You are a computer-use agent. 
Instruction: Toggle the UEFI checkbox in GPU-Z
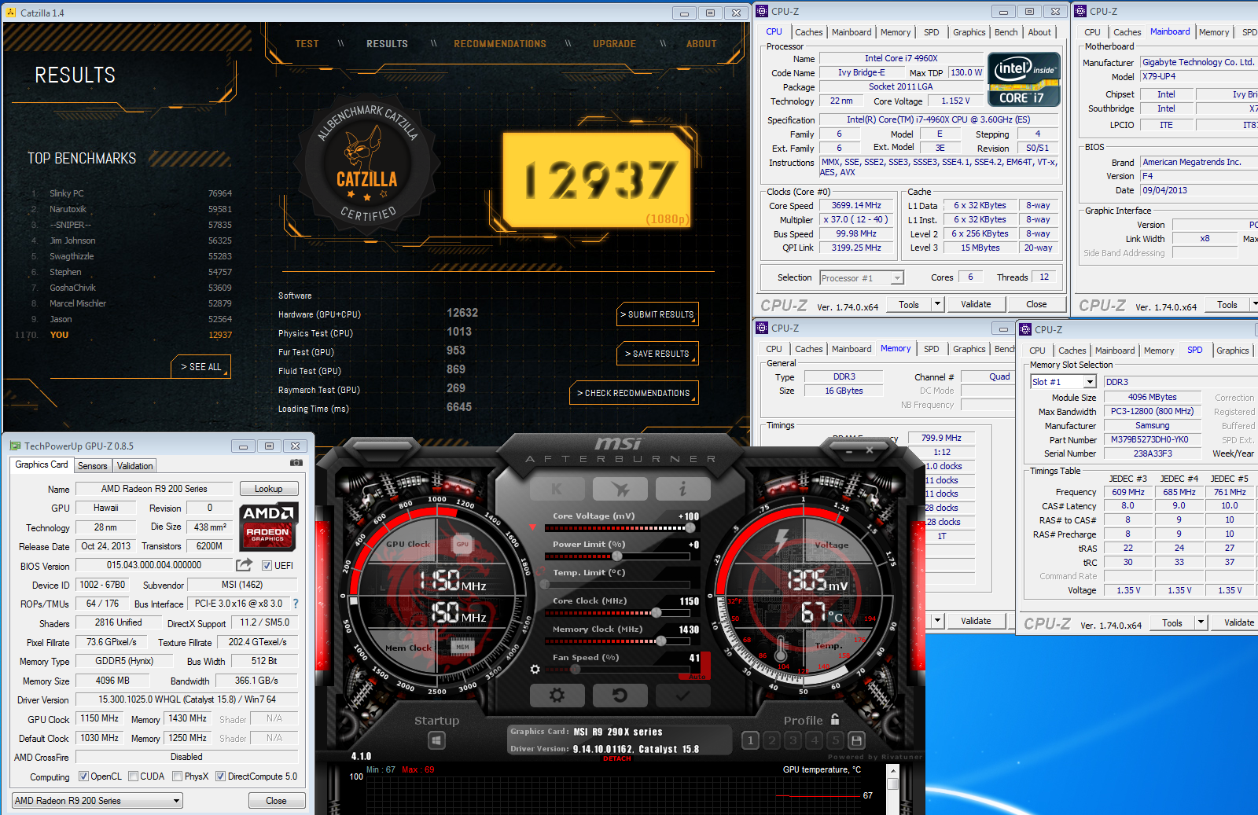[267, 566]
